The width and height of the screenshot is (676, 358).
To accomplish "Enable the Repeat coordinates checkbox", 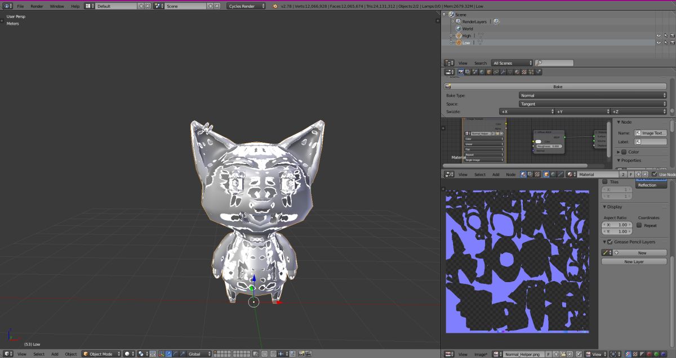I will coord(639,225).
